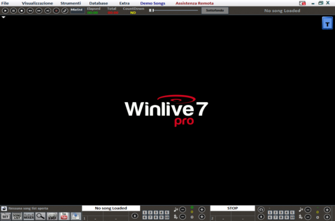This screenshot has width=335, height=221.
Task: Select marker 4 on deck 2 number pad
Action: tap(287, 212)
